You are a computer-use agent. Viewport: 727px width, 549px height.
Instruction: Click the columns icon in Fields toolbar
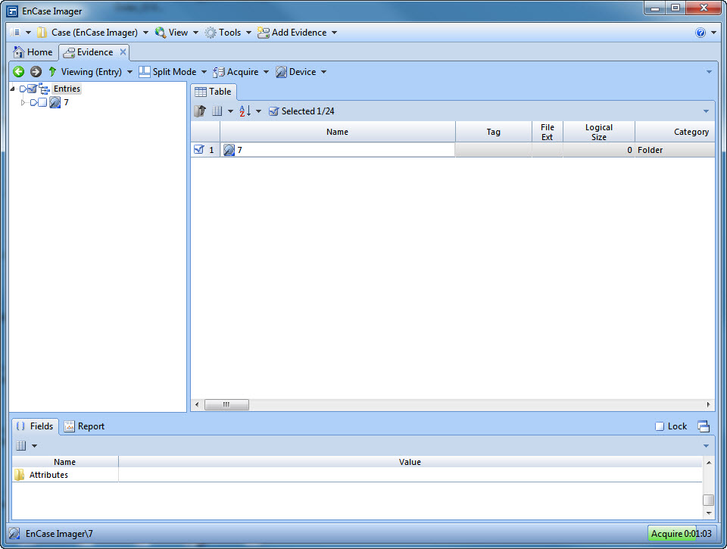[21, 446]
